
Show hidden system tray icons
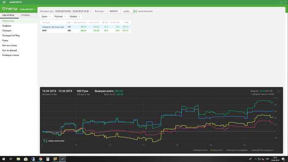click(x=255, y=159)
